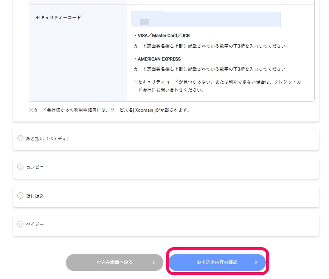Click the chevron on お申込み内容の確認 button
Image resolution: width=329 pixels, height=279 pixels.
[256, 262]
